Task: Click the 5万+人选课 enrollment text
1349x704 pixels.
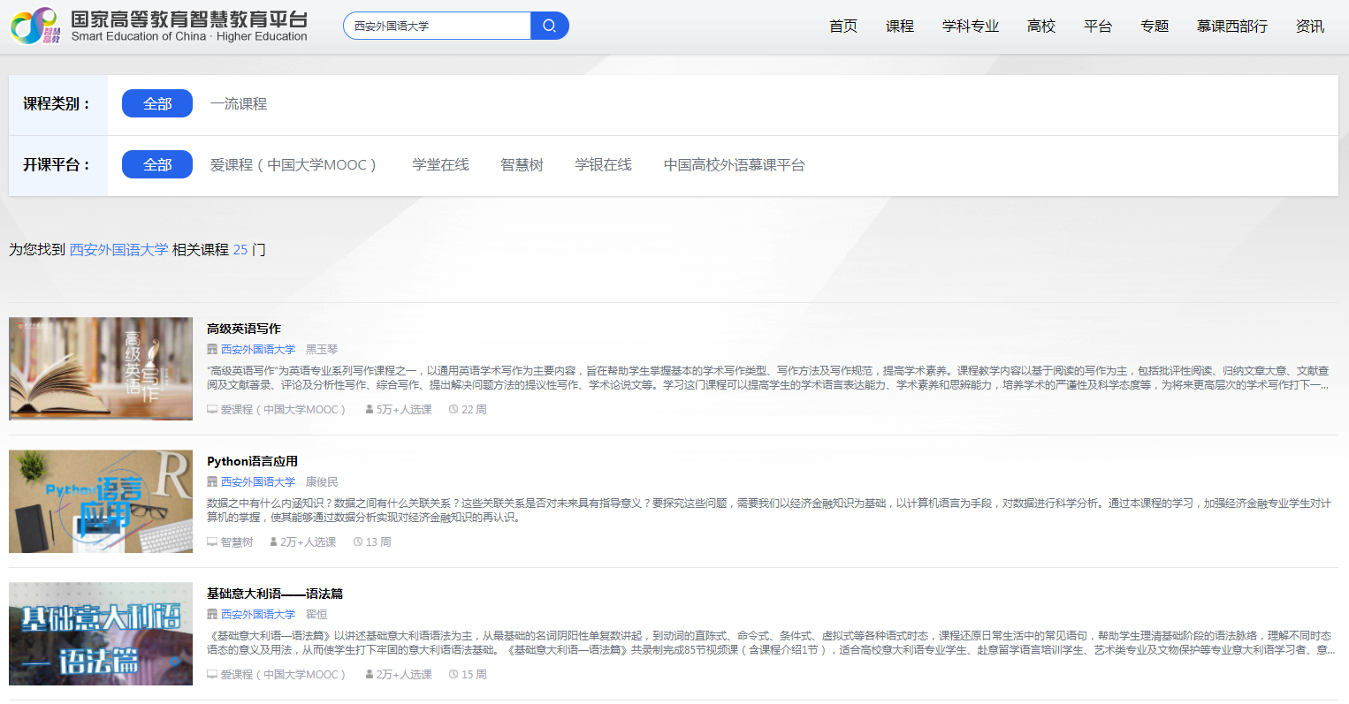Action: point(404,410)
